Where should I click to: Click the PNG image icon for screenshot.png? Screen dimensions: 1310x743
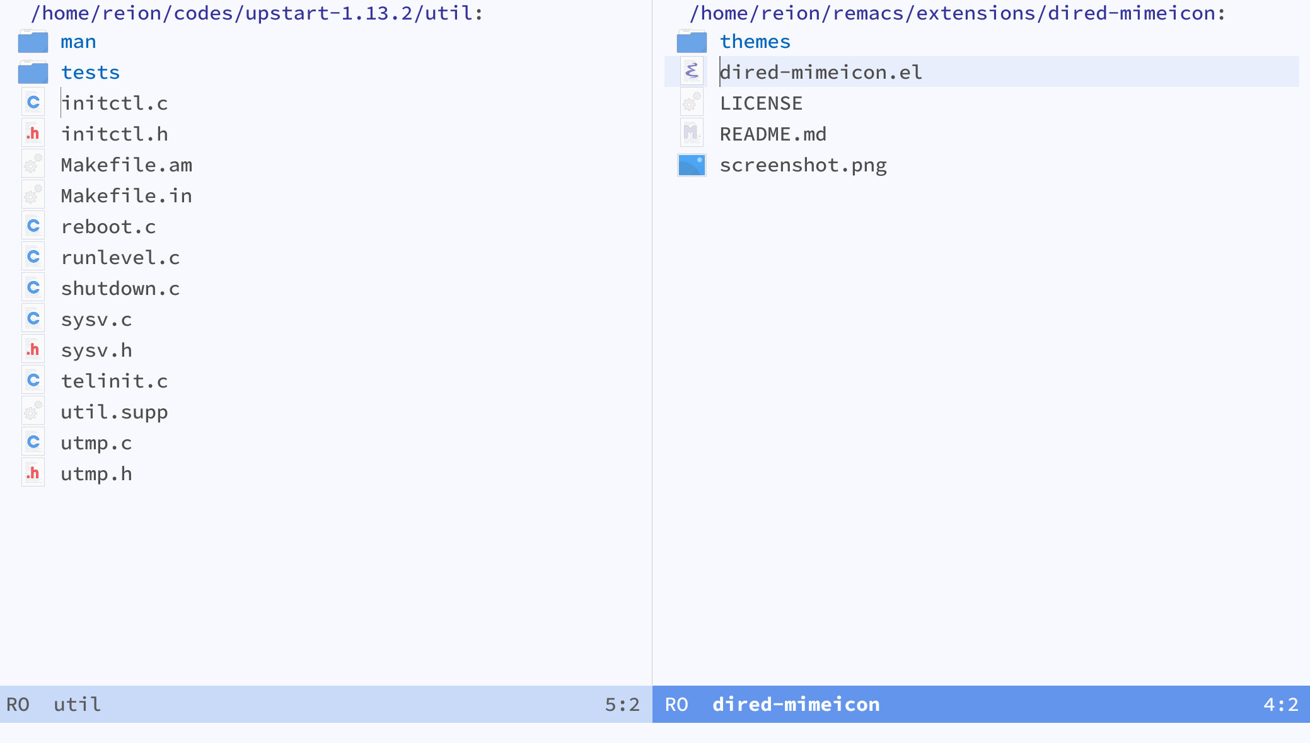(692, 164)
